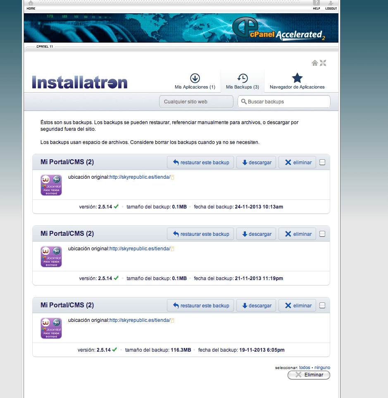388x398 pixels.
Task: Open Navegador de Aplicaciones tab
Action: click(297, 81)
